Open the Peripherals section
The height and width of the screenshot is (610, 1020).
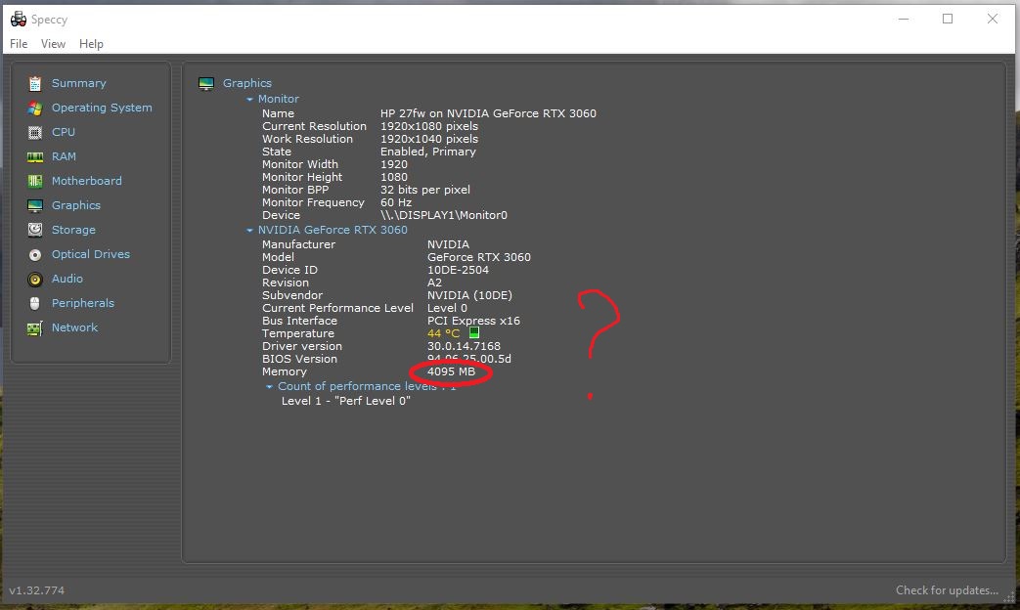pos(82,303)
